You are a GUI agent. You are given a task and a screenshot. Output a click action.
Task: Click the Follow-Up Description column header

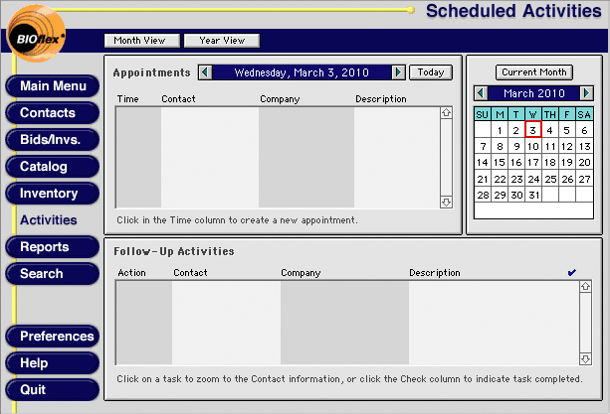(435, 273)
